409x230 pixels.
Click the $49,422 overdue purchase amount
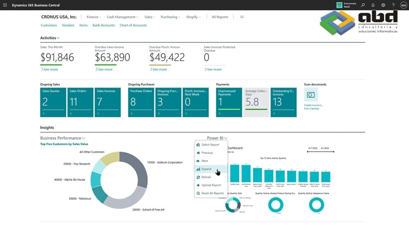(x=167, y=57)
